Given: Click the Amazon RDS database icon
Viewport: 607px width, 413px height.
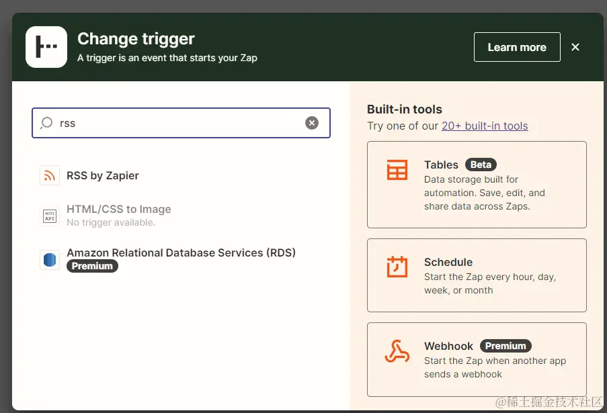Looking at the screenshot, I should pos(50,259).
